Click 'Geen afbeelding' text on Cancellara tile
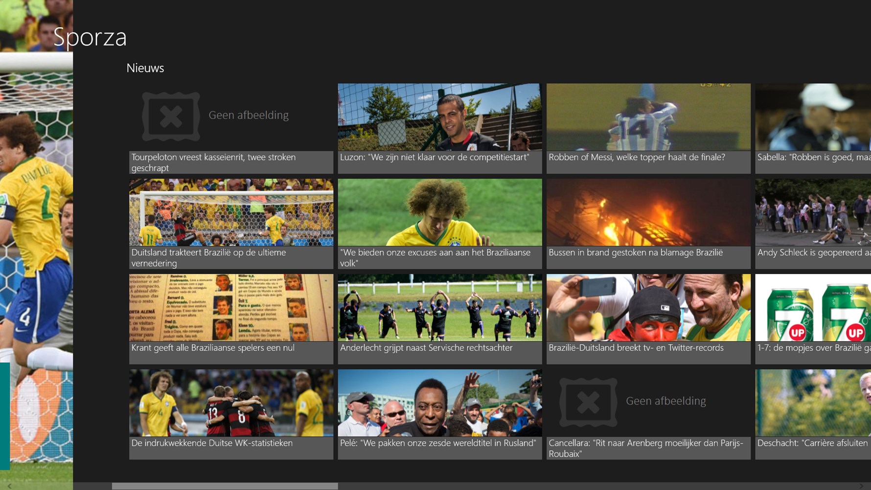This screenshot has width=871, height=490. pos(666,401)
